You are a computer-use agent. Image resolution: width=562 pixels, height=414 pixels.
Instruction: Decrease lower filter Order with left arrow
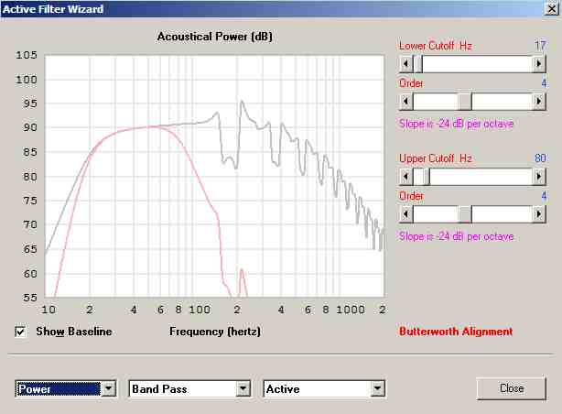point(405,102)
